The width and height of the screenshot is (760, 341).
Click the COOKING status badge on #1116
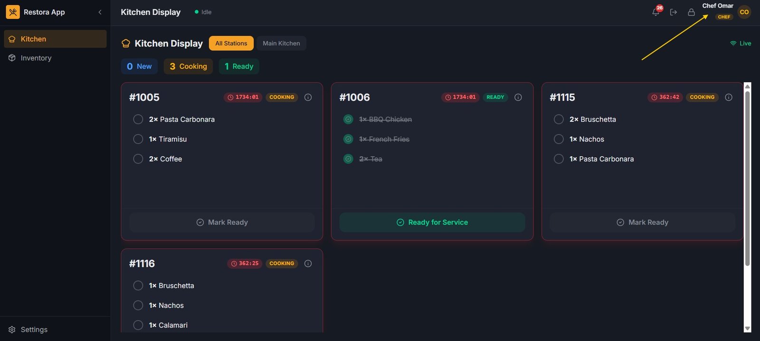click(282, 264)
